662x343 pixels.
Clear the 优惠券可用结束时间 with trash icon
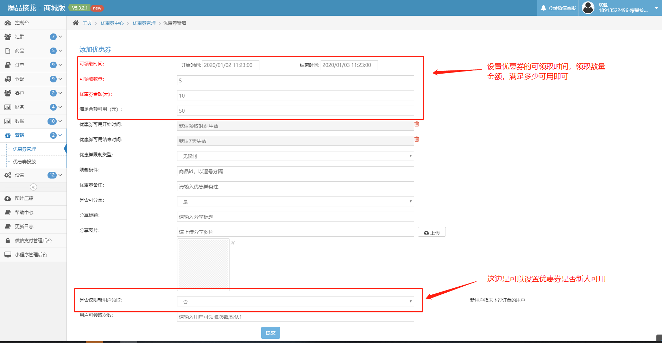(x=417, y=139)
